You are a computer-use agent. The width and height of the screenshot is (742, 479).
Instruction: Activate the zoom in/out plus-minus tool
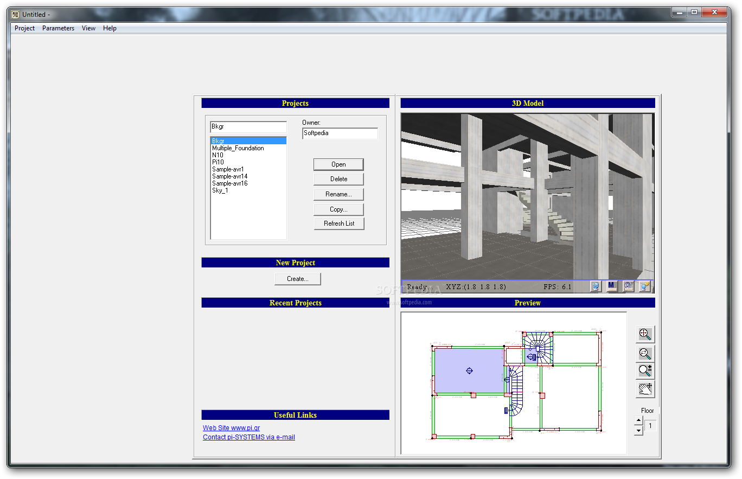[x=645, y=371]
